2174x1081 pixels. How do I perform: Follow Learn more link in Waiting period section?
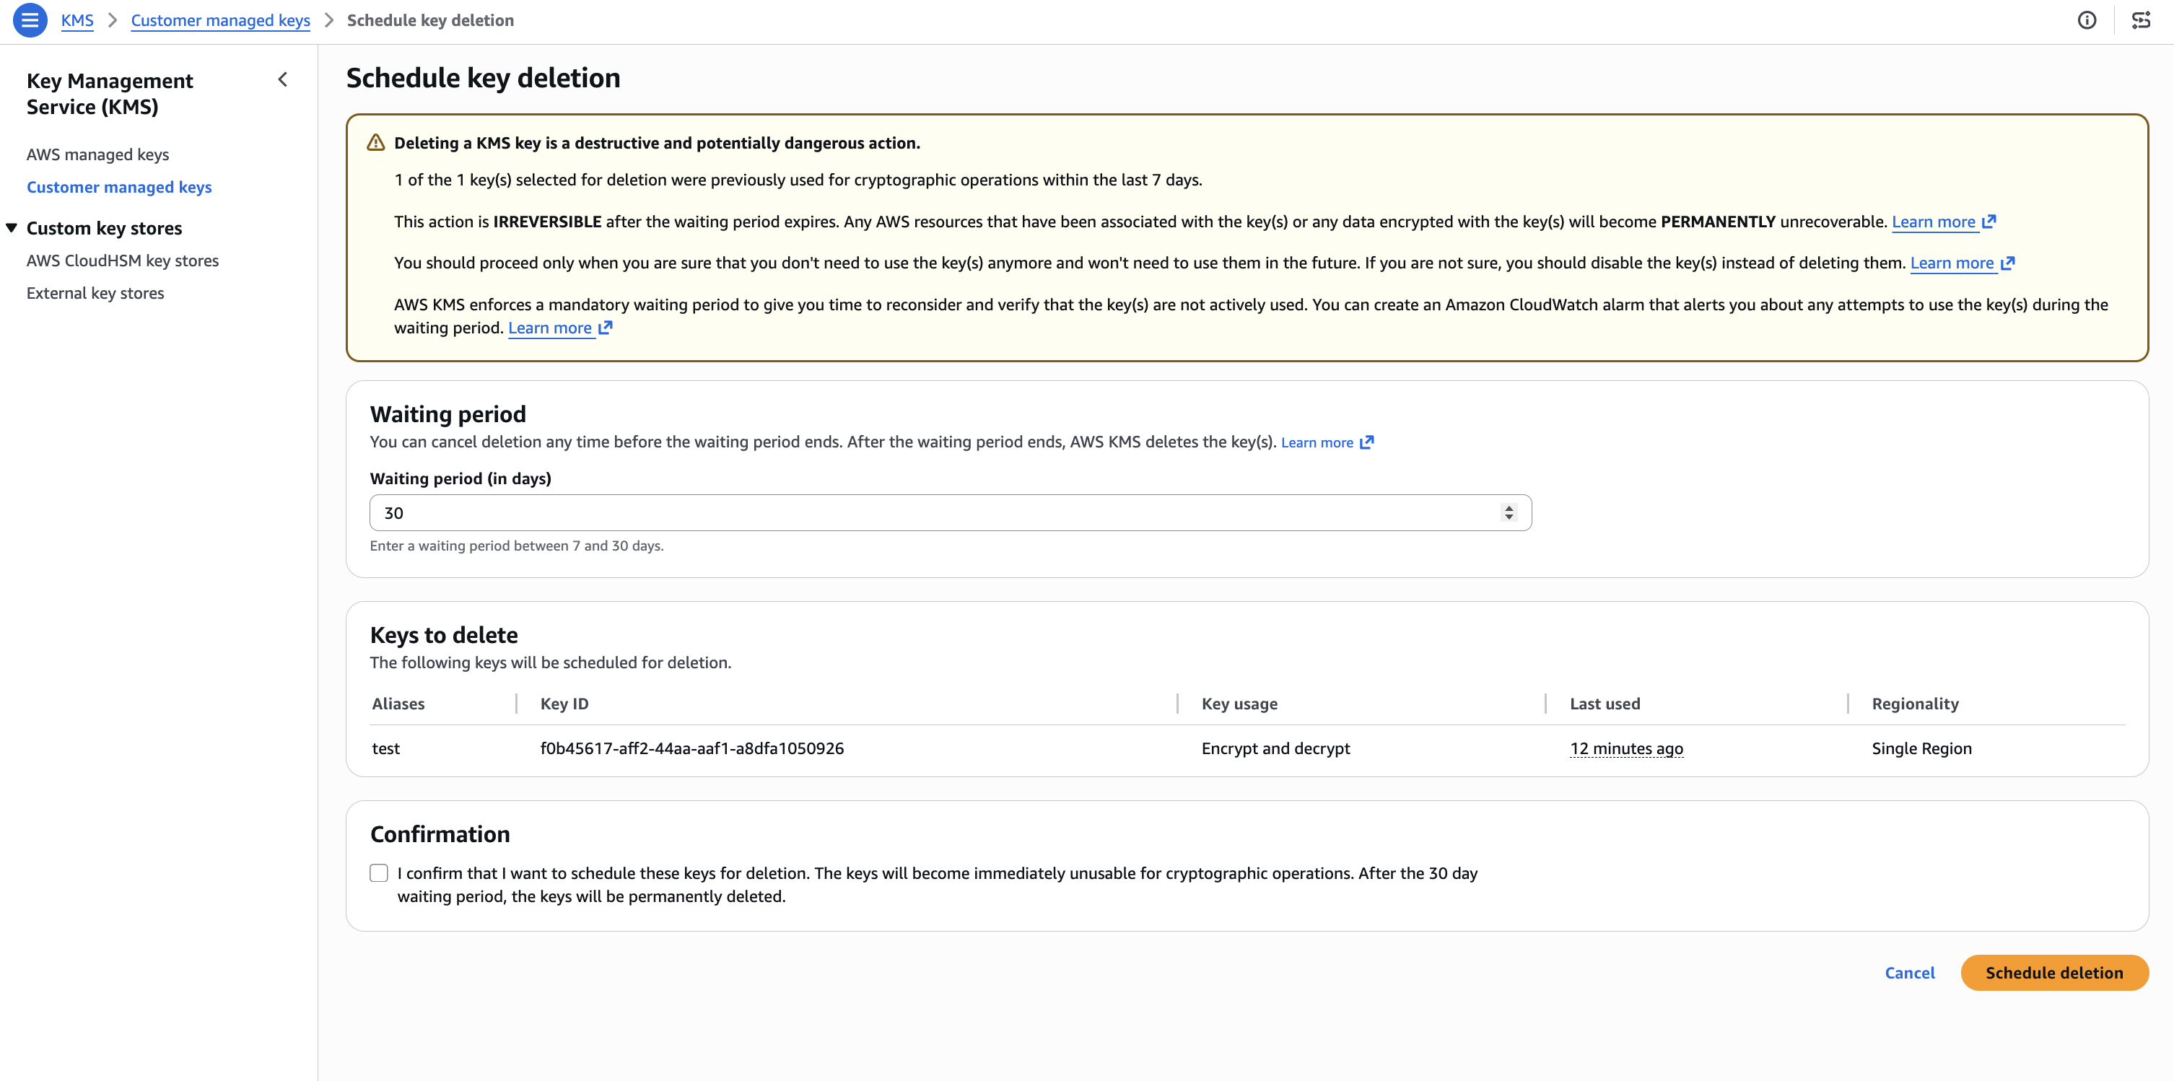[x=1317, y=442]
